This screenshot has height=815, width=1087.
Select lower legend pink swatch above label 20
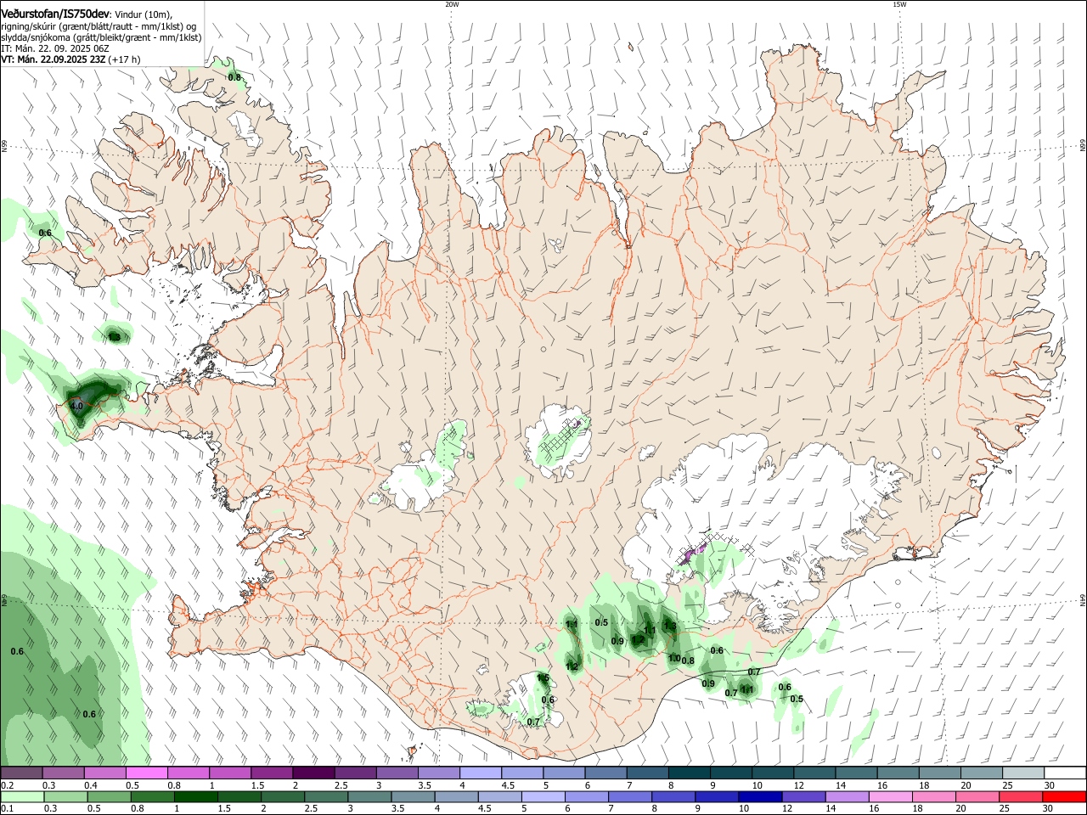[x=977, y=796]
